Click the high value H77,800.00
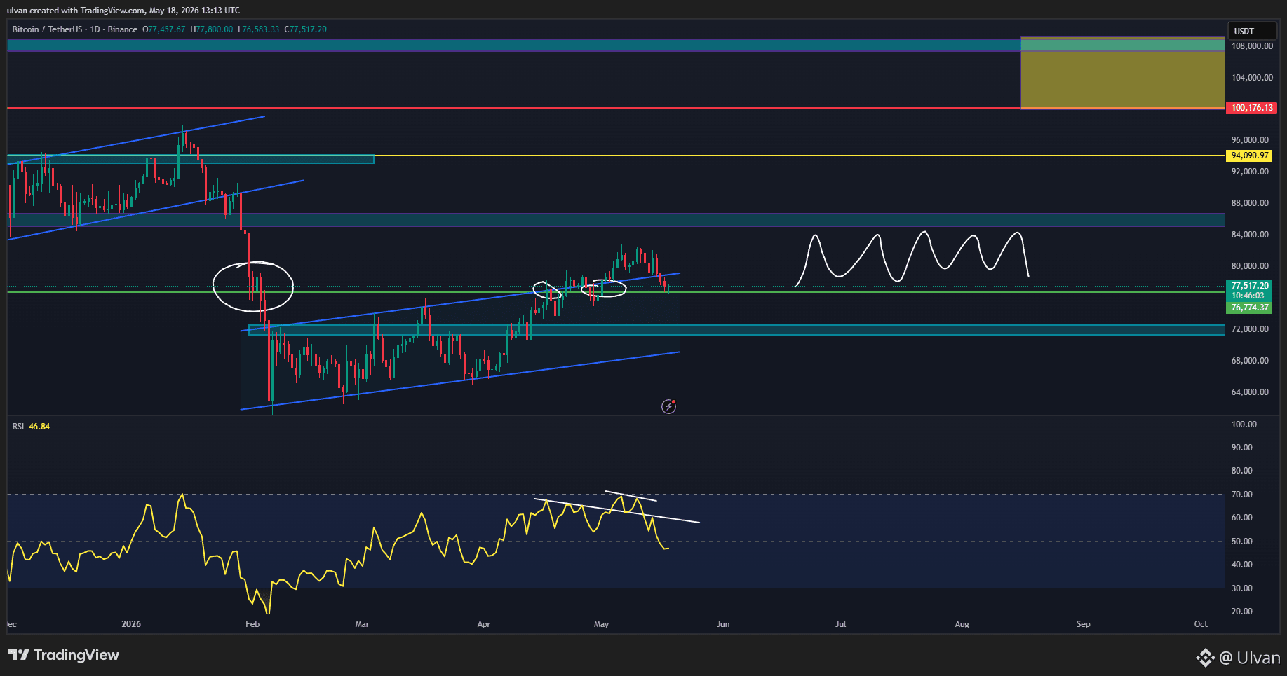Viewport: 1287px width, 676px height. (212, 29)
